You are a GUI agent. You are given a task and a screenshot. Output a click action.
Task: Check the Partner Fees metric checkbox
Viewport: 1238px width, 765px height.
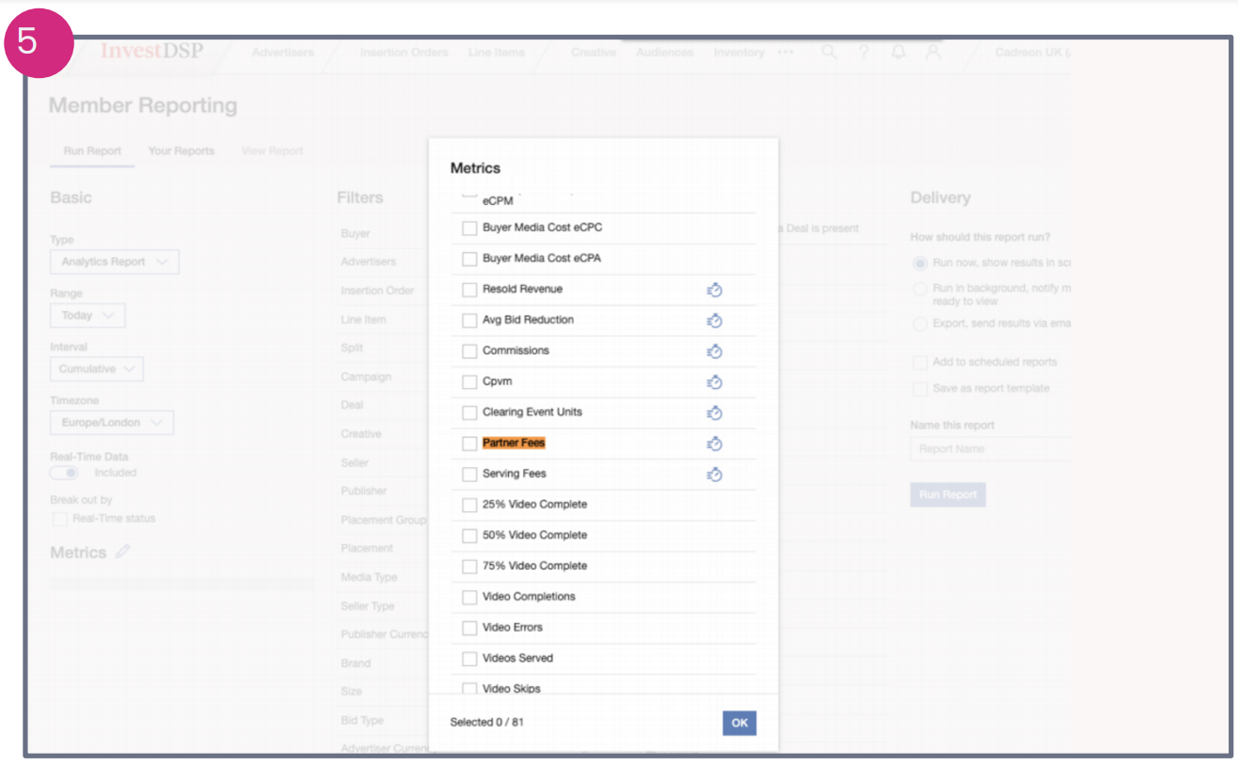click(x=469, y=444)
